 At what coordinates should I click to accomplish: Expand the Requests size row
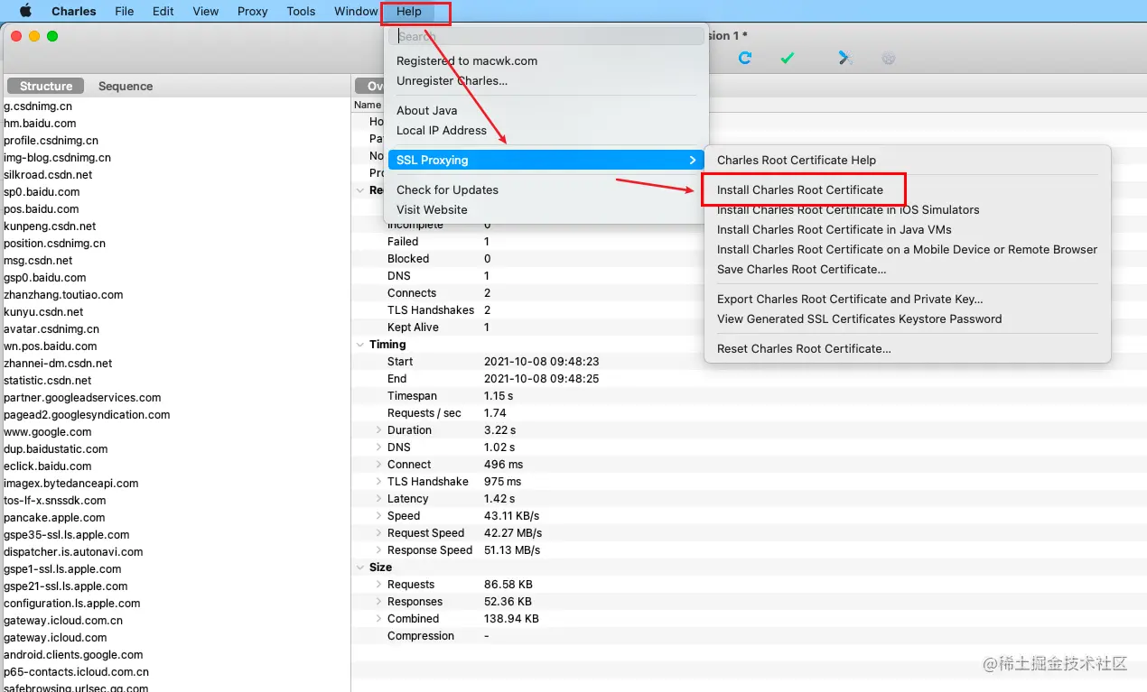379,585
